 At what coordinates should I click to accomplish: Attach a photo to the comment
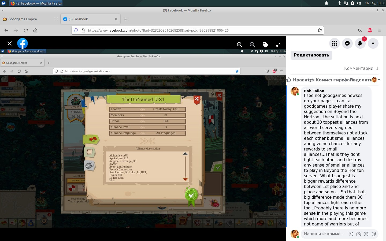[359, 234]
